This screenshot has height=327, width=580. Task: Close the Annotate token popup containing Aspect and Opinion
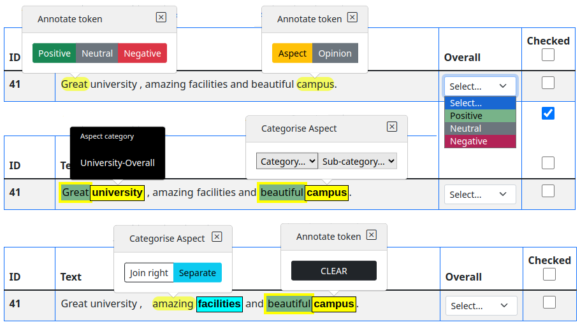coord(352,18)
